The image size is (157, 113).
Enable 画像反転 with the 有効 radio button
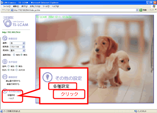click(14, 55)
